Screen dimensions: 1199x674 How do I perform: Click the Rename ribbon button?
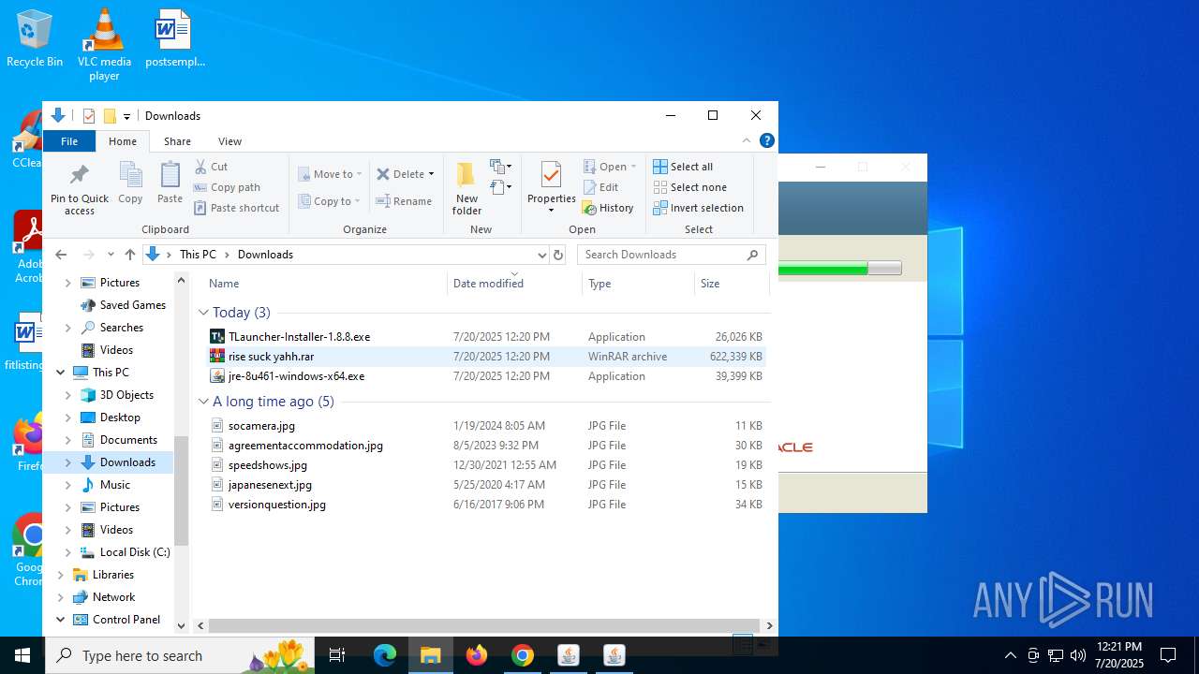(x=404, y=201)
